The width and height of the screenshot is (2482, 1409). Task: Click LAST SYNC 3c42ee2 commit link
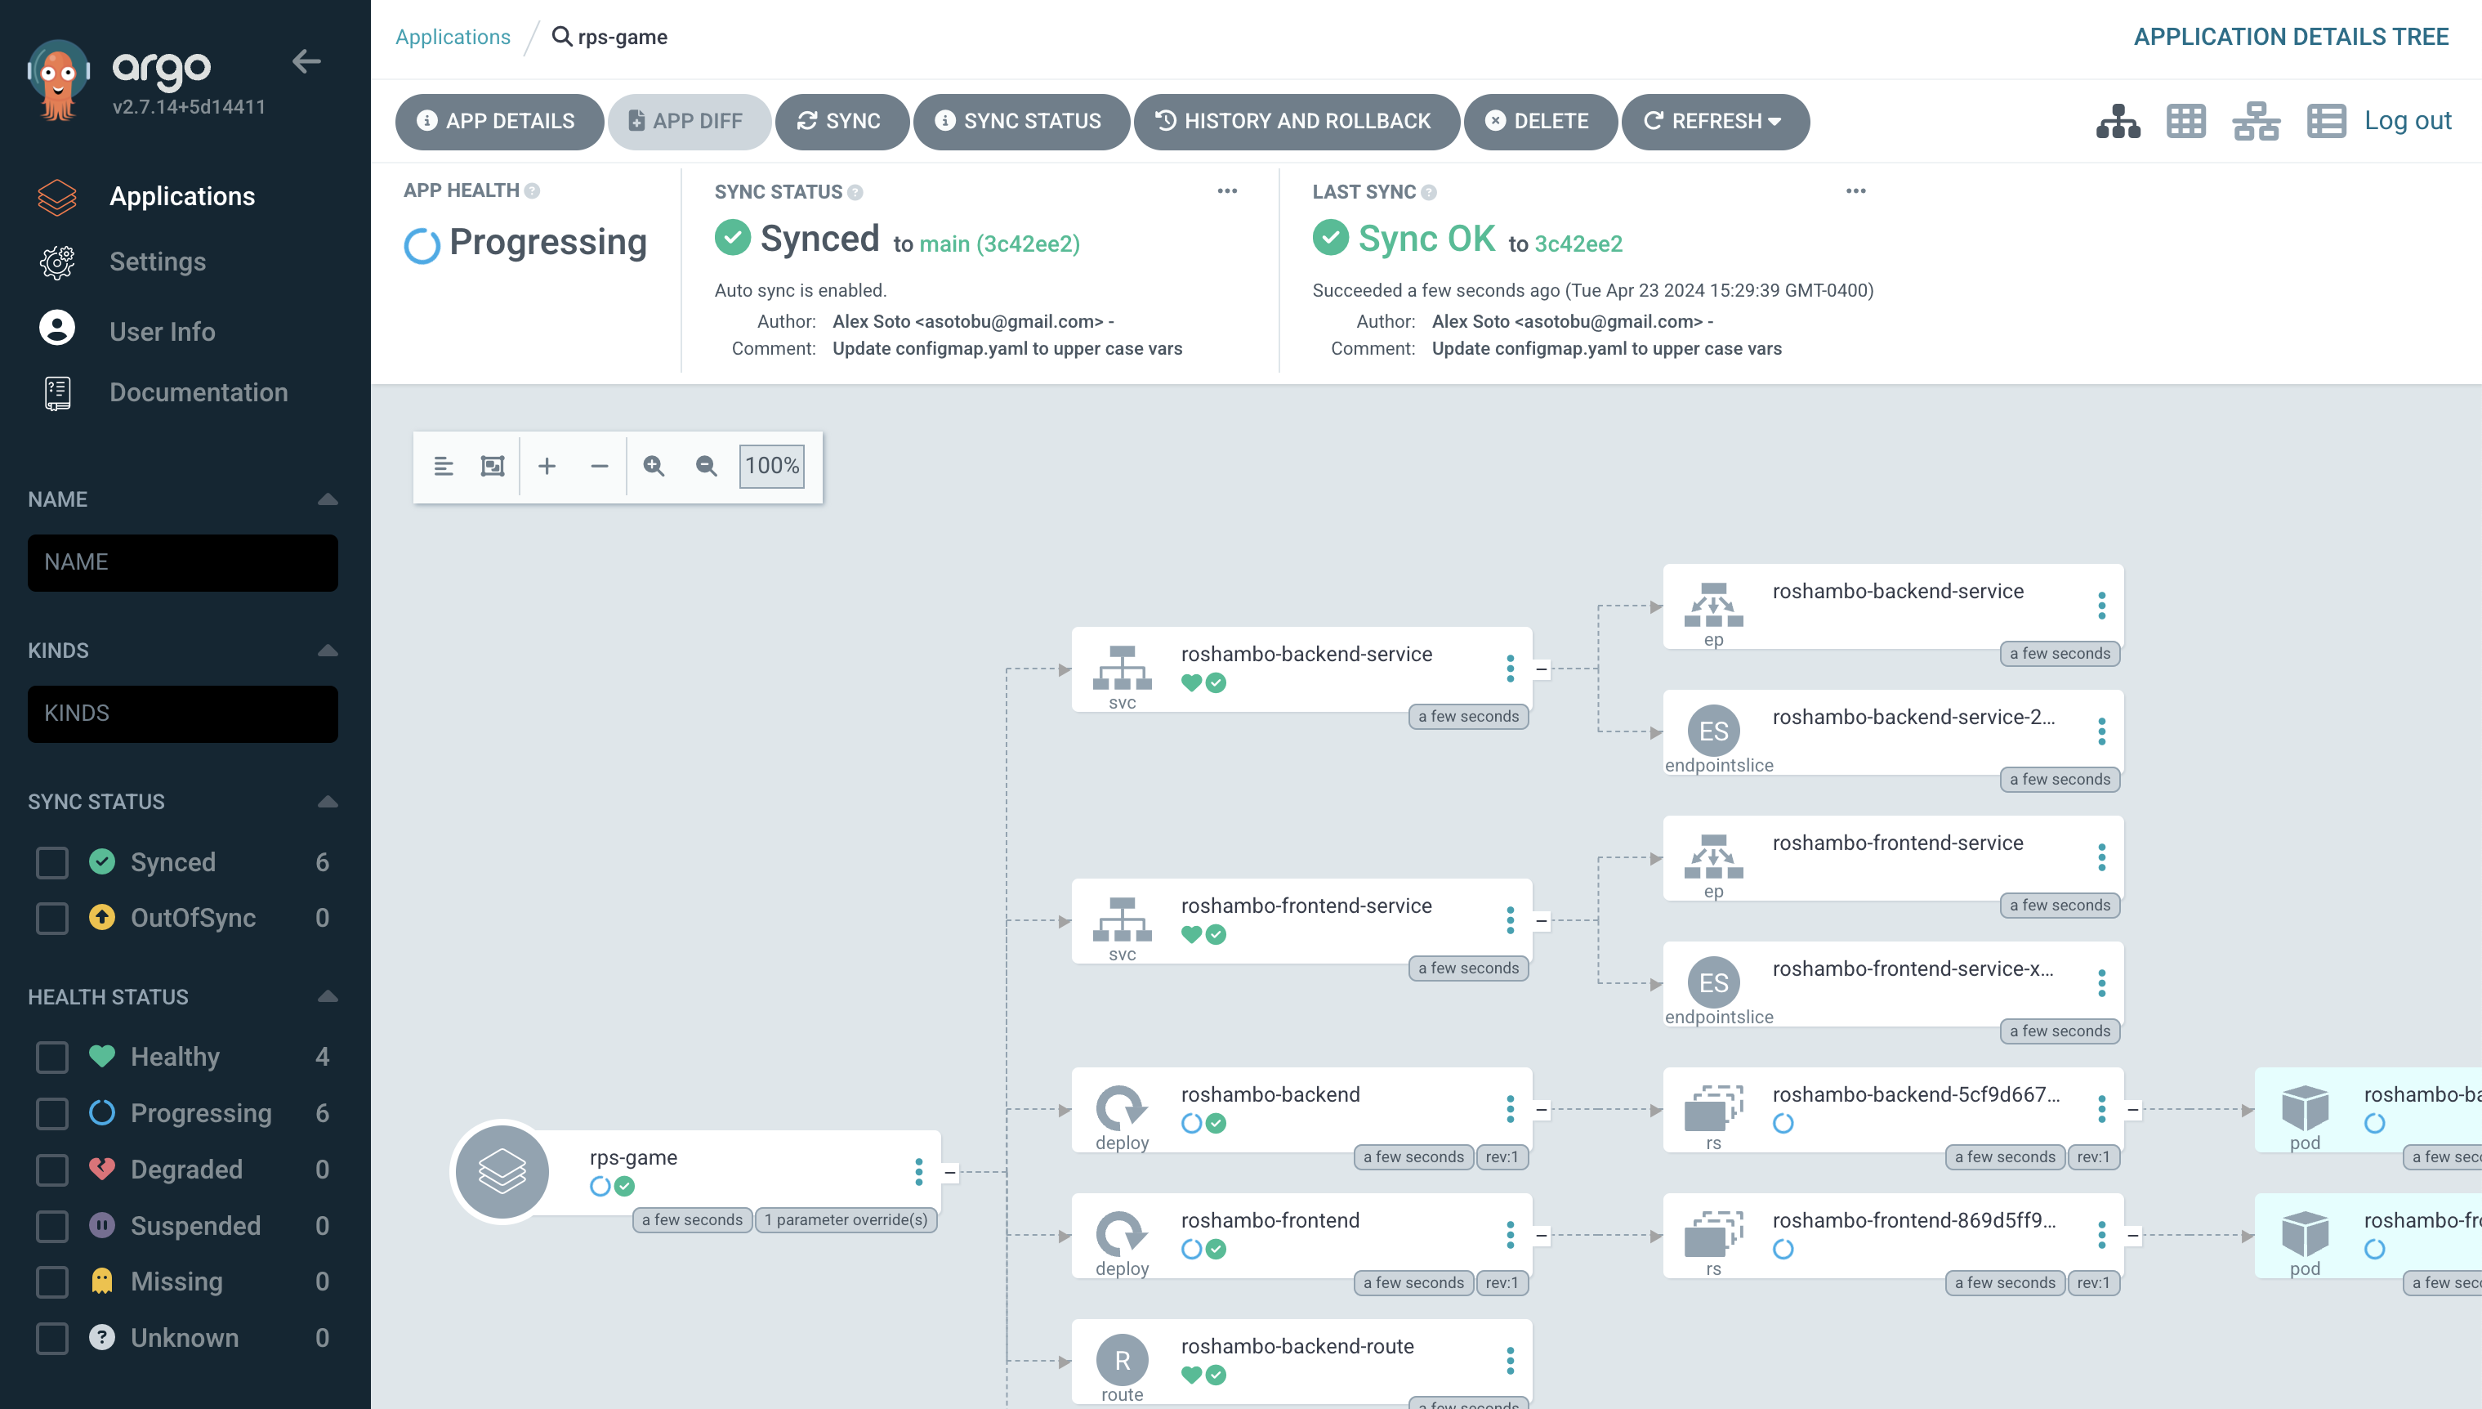(x=1578, y=244)
